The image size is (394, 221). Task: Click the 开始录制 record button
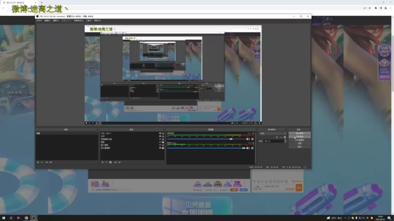pyautogui.click(x=299, y=137)
